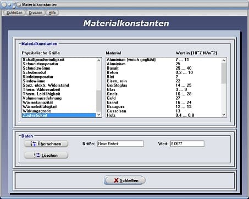Select the Geräteglas material row

(x=164, y=86)
